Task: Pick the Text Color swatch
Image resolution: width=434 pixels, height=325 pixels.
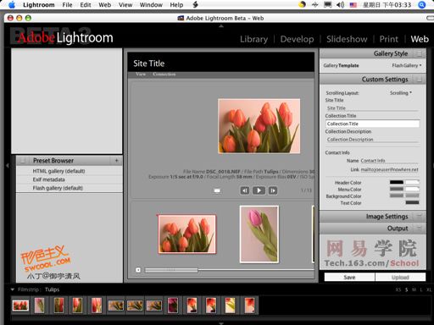Action: [412, 202]
